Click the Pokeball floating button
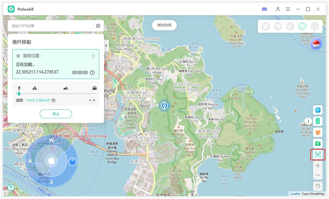This screenshot has width=329, height=199. [x=316, y=44]
